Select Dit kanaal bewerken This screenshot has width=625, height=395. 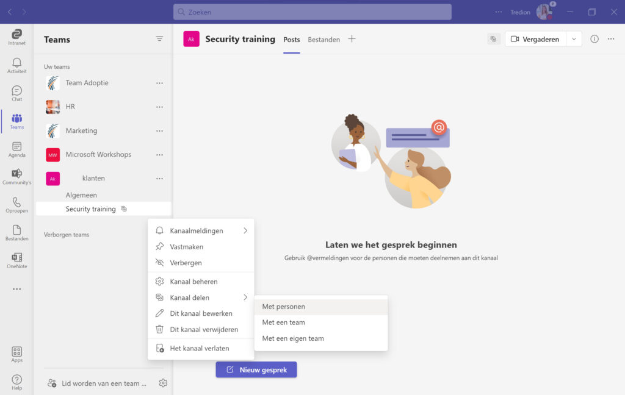point(201,313)
